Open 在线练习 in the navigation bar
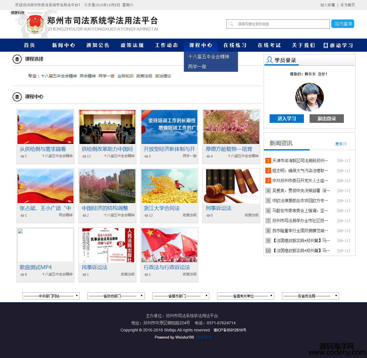The image size is (367, 358). pyautogui.click(x=235, y=45)
